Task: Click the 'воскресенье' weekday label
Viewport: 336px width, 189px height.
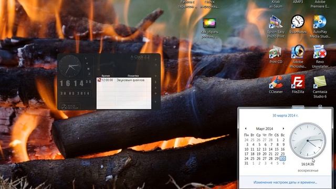Action: pyautogui.click(x=308, y=171)
